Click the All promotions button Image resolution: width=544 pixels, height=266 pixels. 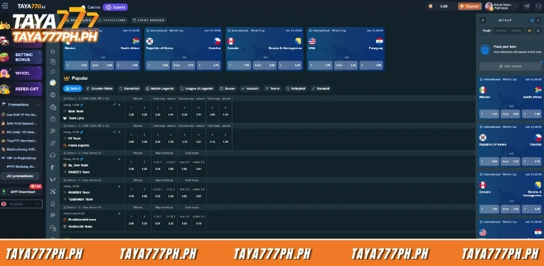click(x=20, y=176)
